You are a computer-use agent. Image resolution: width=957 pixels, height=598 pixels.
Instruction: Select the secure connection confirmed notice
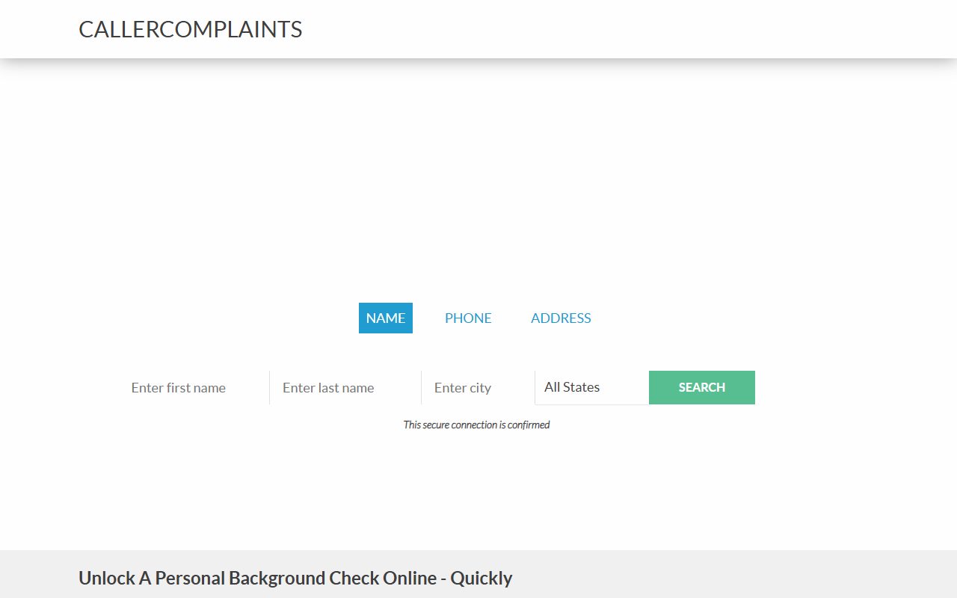pyautogui.click(x=476, y=425)
